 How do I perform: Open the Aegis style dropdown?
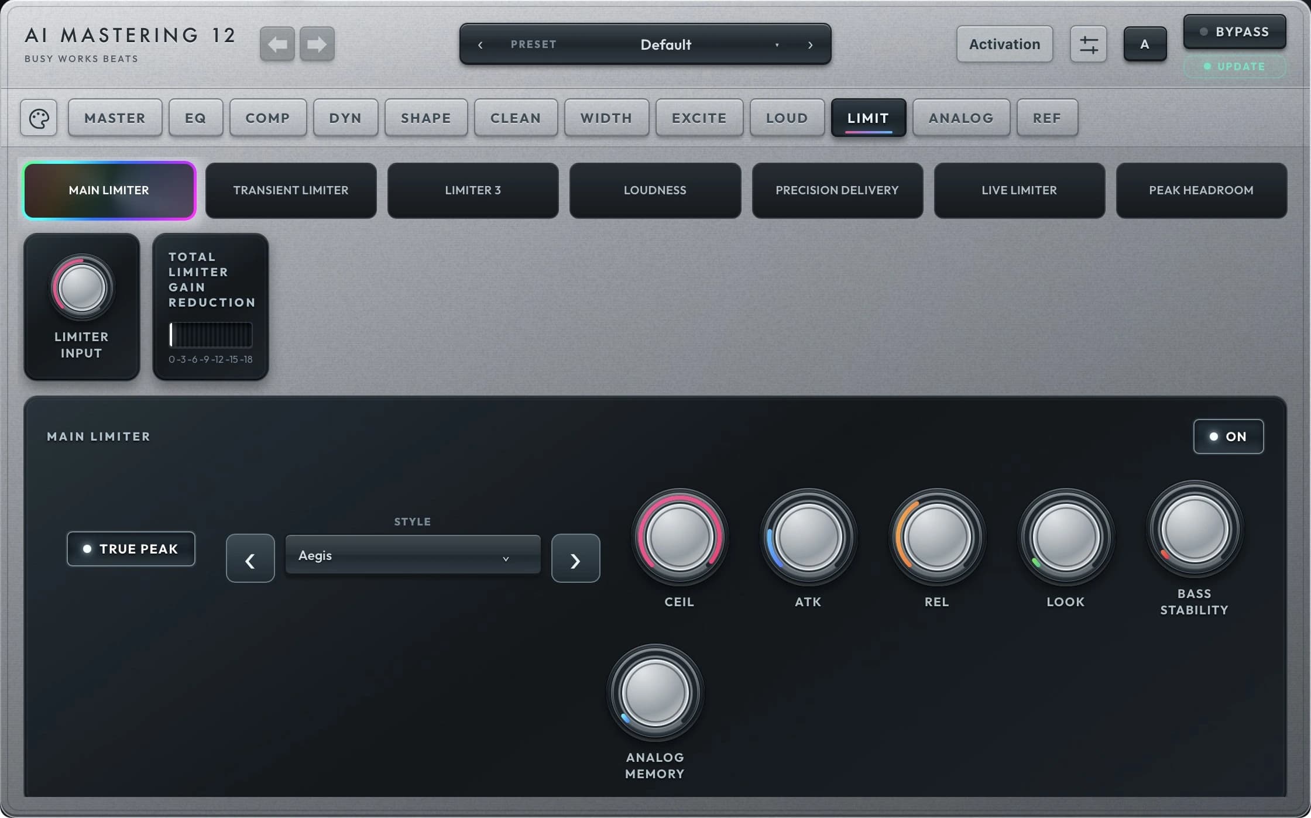coord(413,555)
